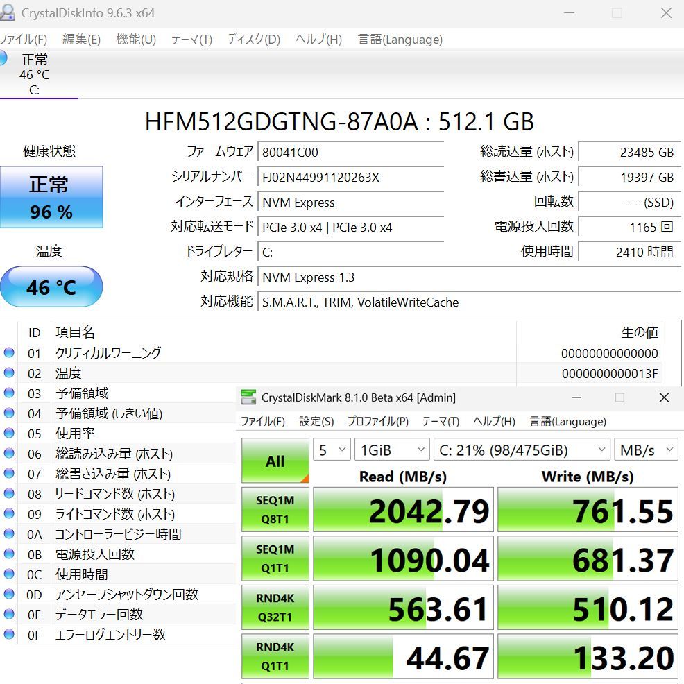Click RND4K Q1T1 write result 133.20
This screenshot has height=684, width=684.
tap(588, 656)
